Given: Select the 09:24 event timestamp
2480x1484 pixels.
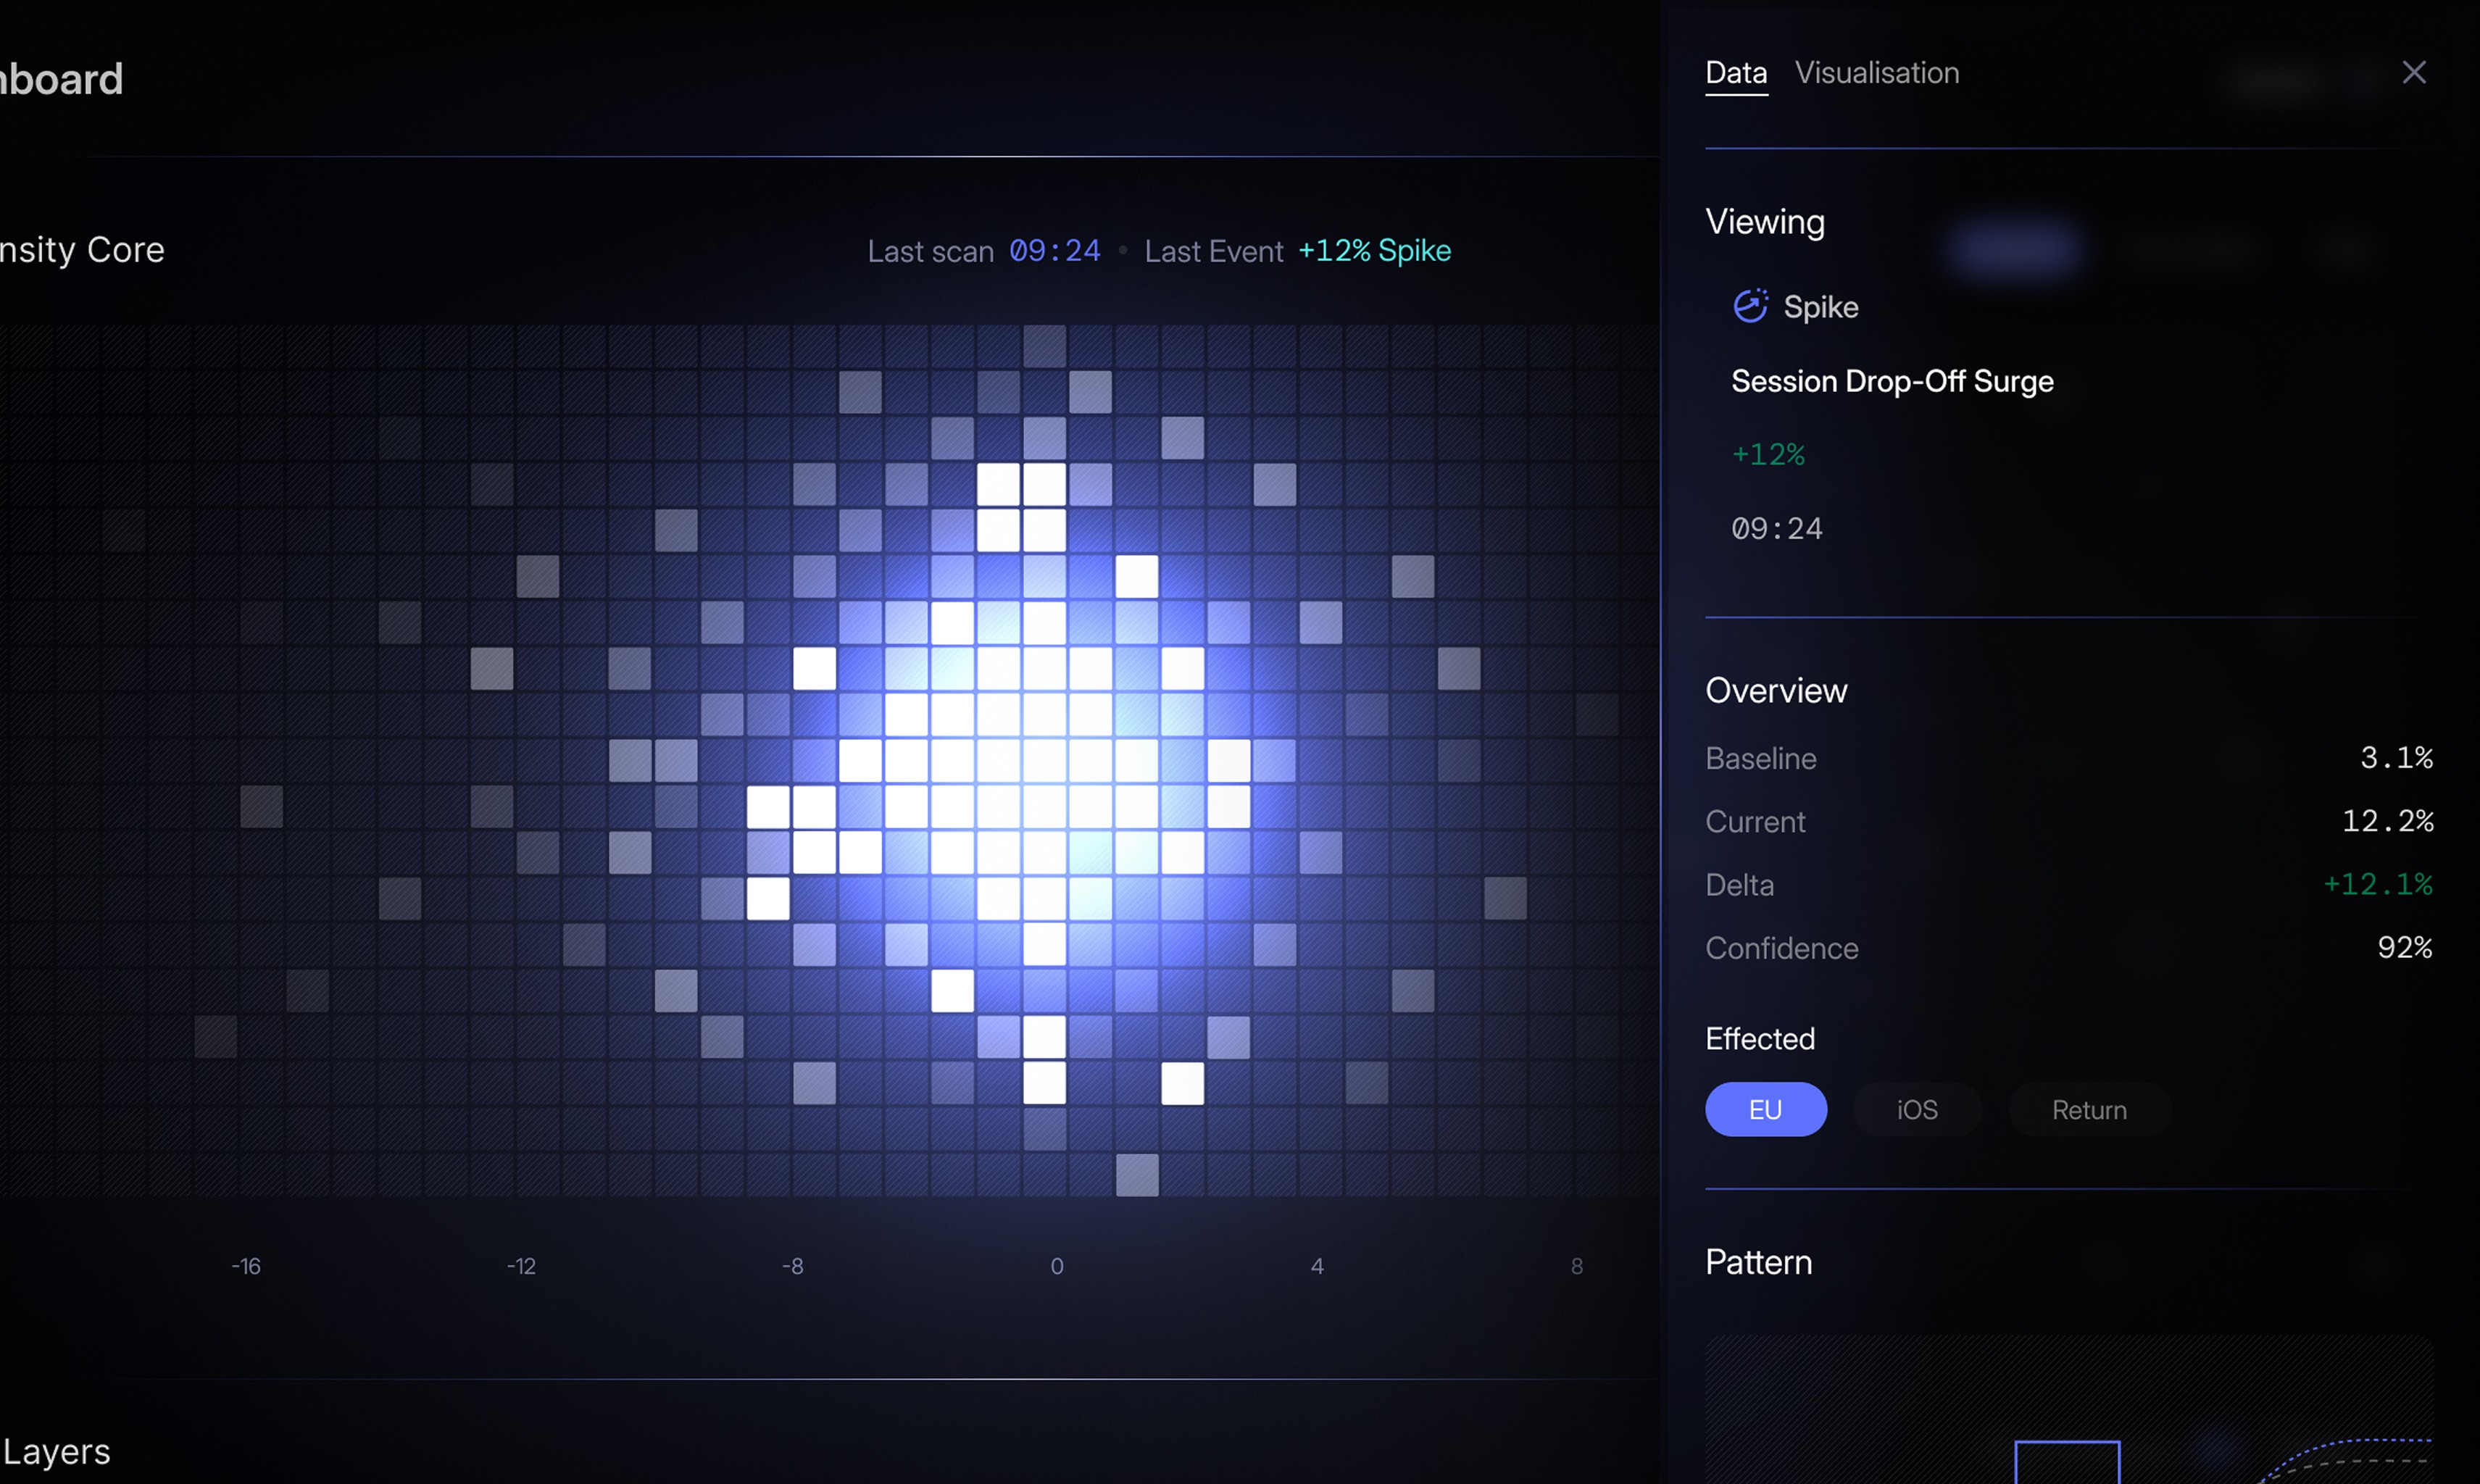Looking at the screenshot, I should (1776, 528).
